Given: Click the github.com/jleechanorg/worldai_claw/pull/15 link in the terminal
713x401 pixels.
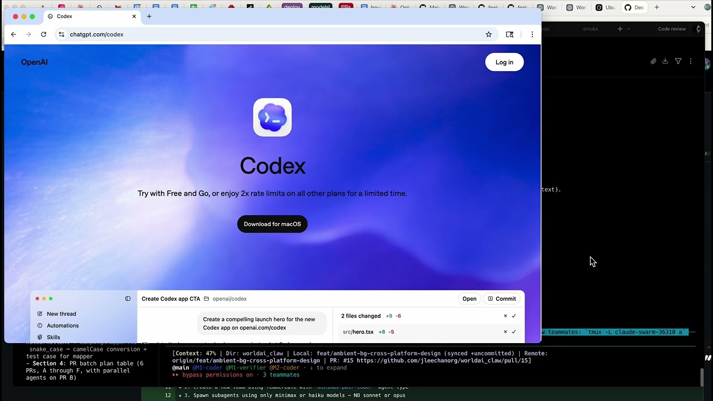Looking at the screenshot, I should pos(443,360).
